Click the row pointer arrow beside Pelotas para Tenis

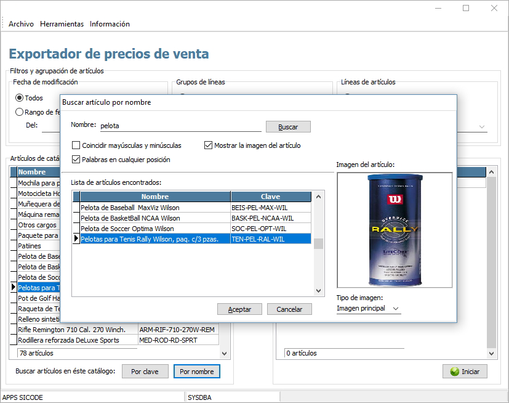pyautogui.click(x=76, y=238)
